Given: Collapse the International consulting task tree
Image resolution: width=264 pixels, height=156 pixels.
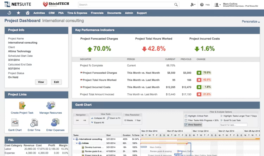Looking at the screenshot, I should [74, 139].
